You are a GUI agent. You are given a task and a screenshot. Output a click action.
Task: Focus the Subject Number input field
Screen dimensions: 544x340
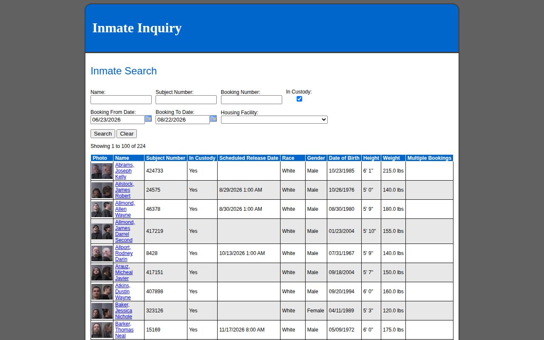(186, 99)
